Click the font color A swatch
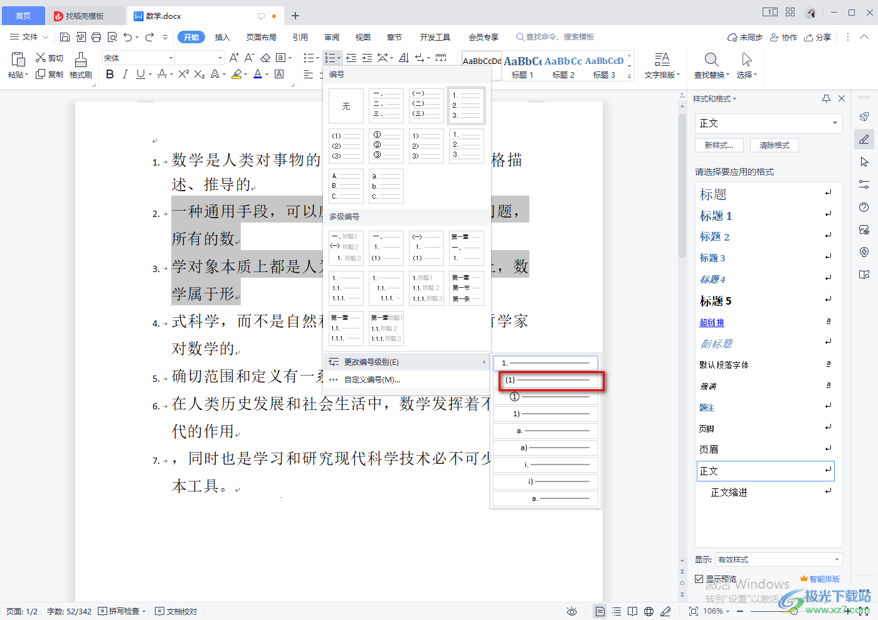 pyautogui.click(x=258, y=74)
